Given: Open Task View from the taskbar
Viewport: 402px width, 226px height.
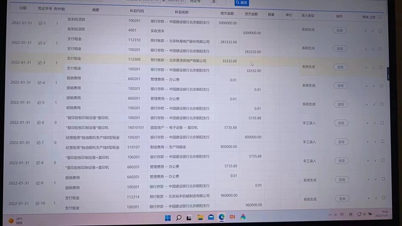Looking at the screenshot, I should (x=189, y=218).
